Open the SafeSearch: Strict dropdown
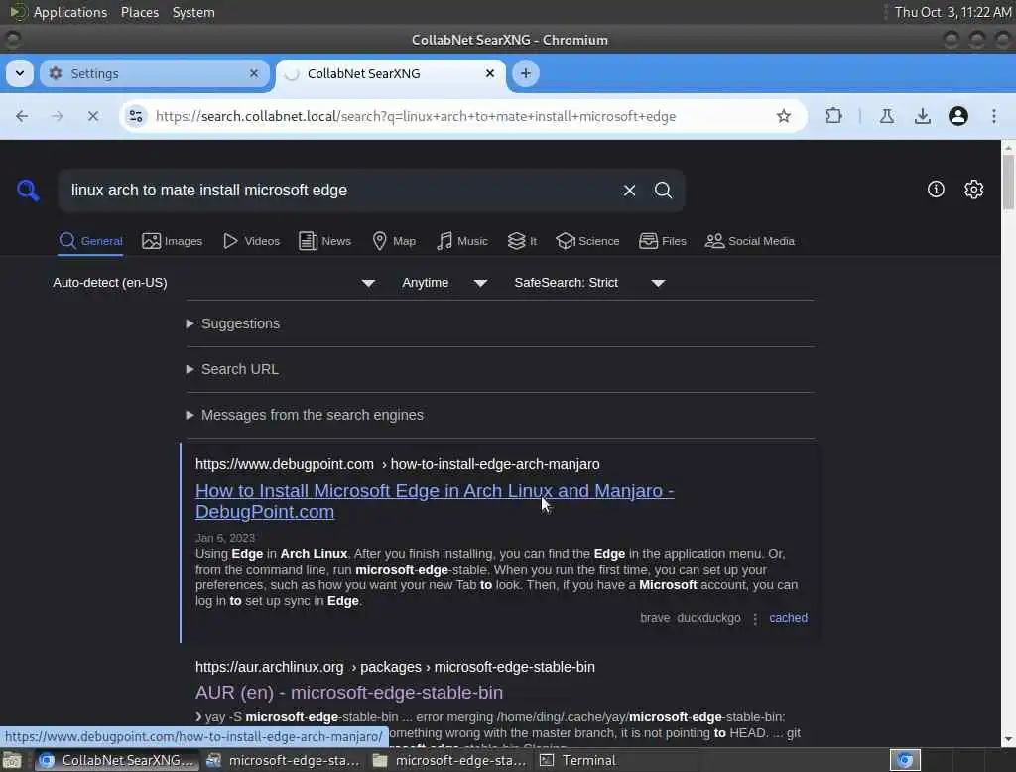Screen dimensions: 1016x772 [589, 283]
